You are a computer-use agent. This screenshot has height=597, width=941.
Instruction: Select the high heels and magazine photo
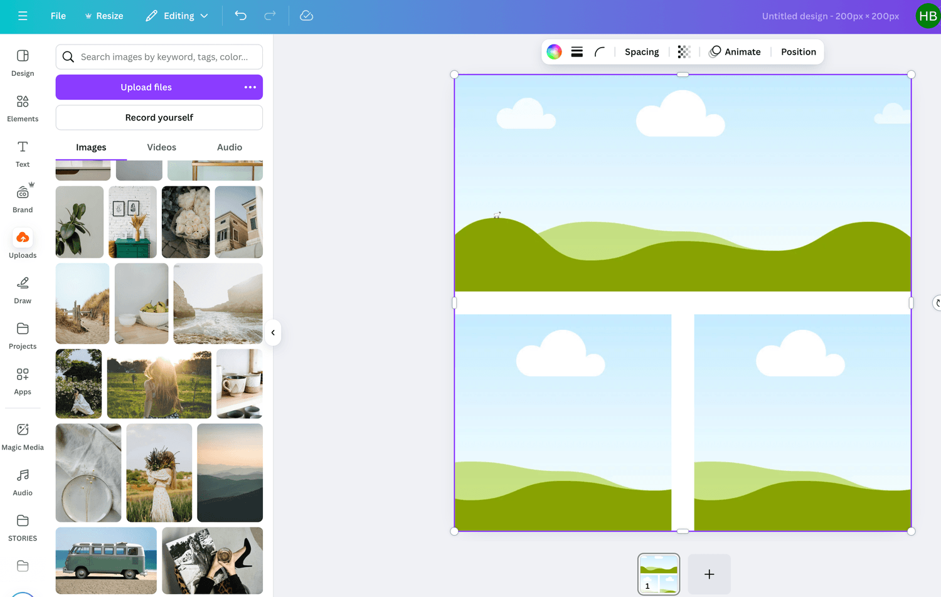point(213,561)
